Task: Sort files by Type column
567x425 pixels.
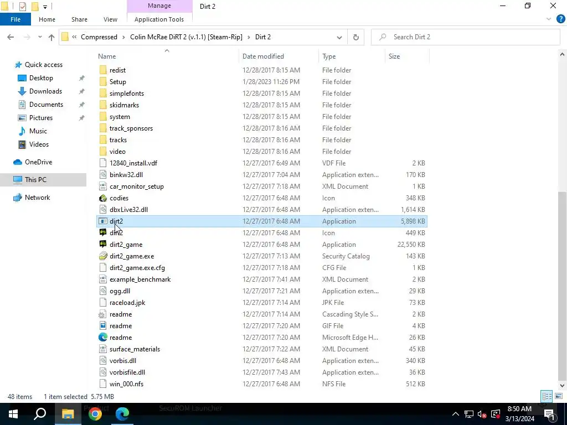Action: (329, 56)
